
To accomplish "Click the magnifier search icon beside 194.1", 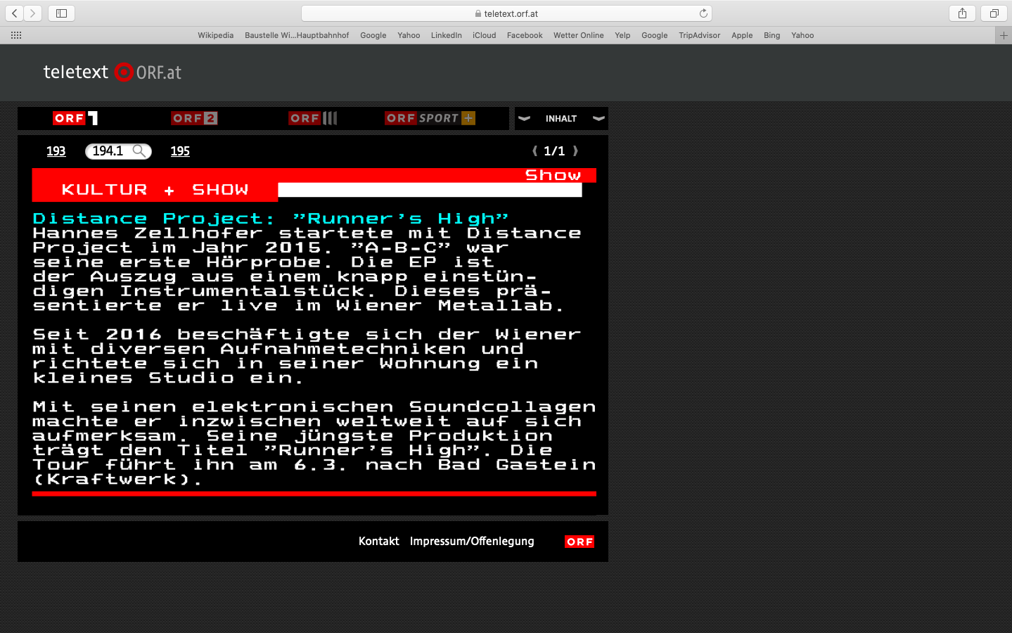I will tap(139, 151).
